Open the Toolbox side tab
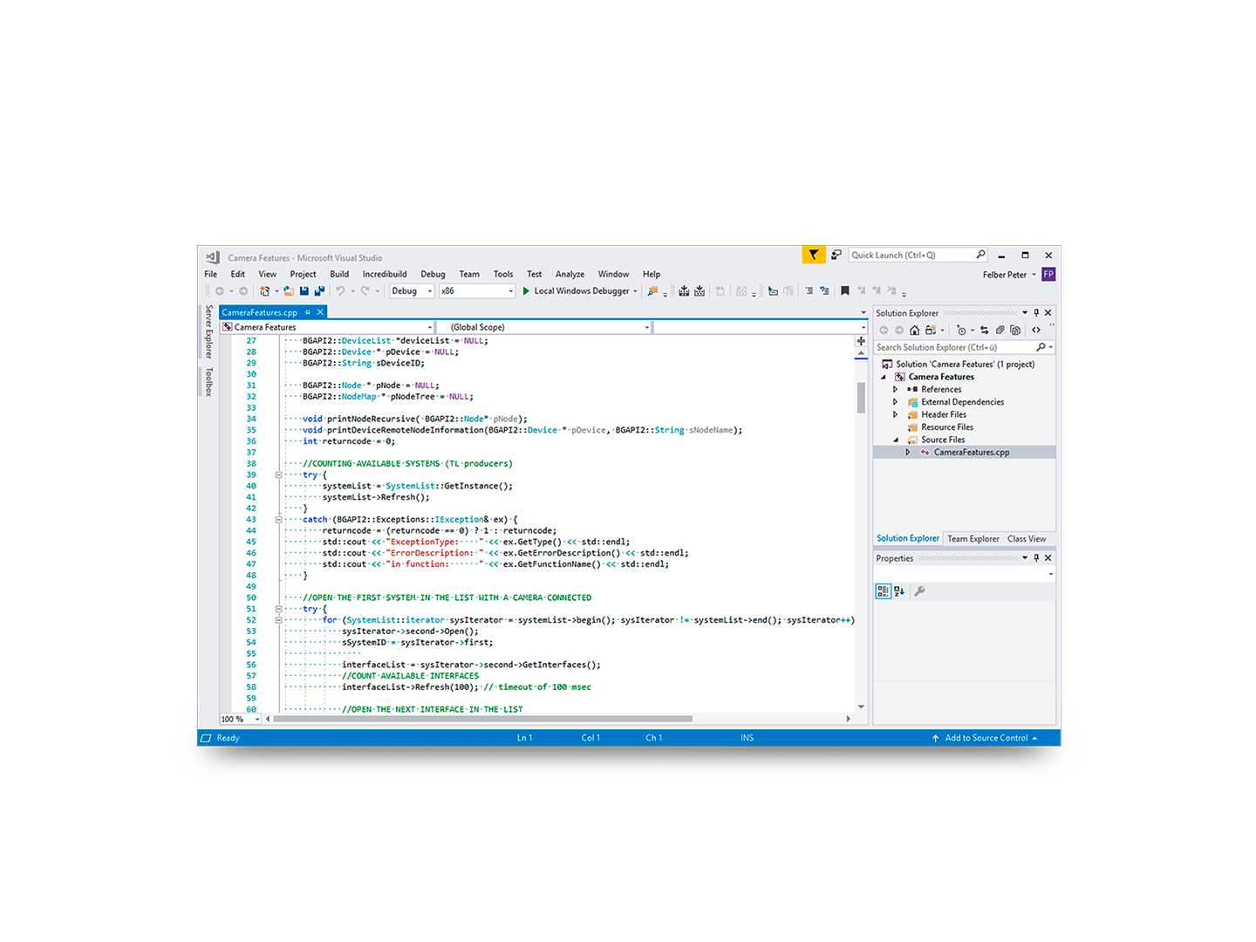Viewport: 1256px width, 942px height. [x=208, y=381]
